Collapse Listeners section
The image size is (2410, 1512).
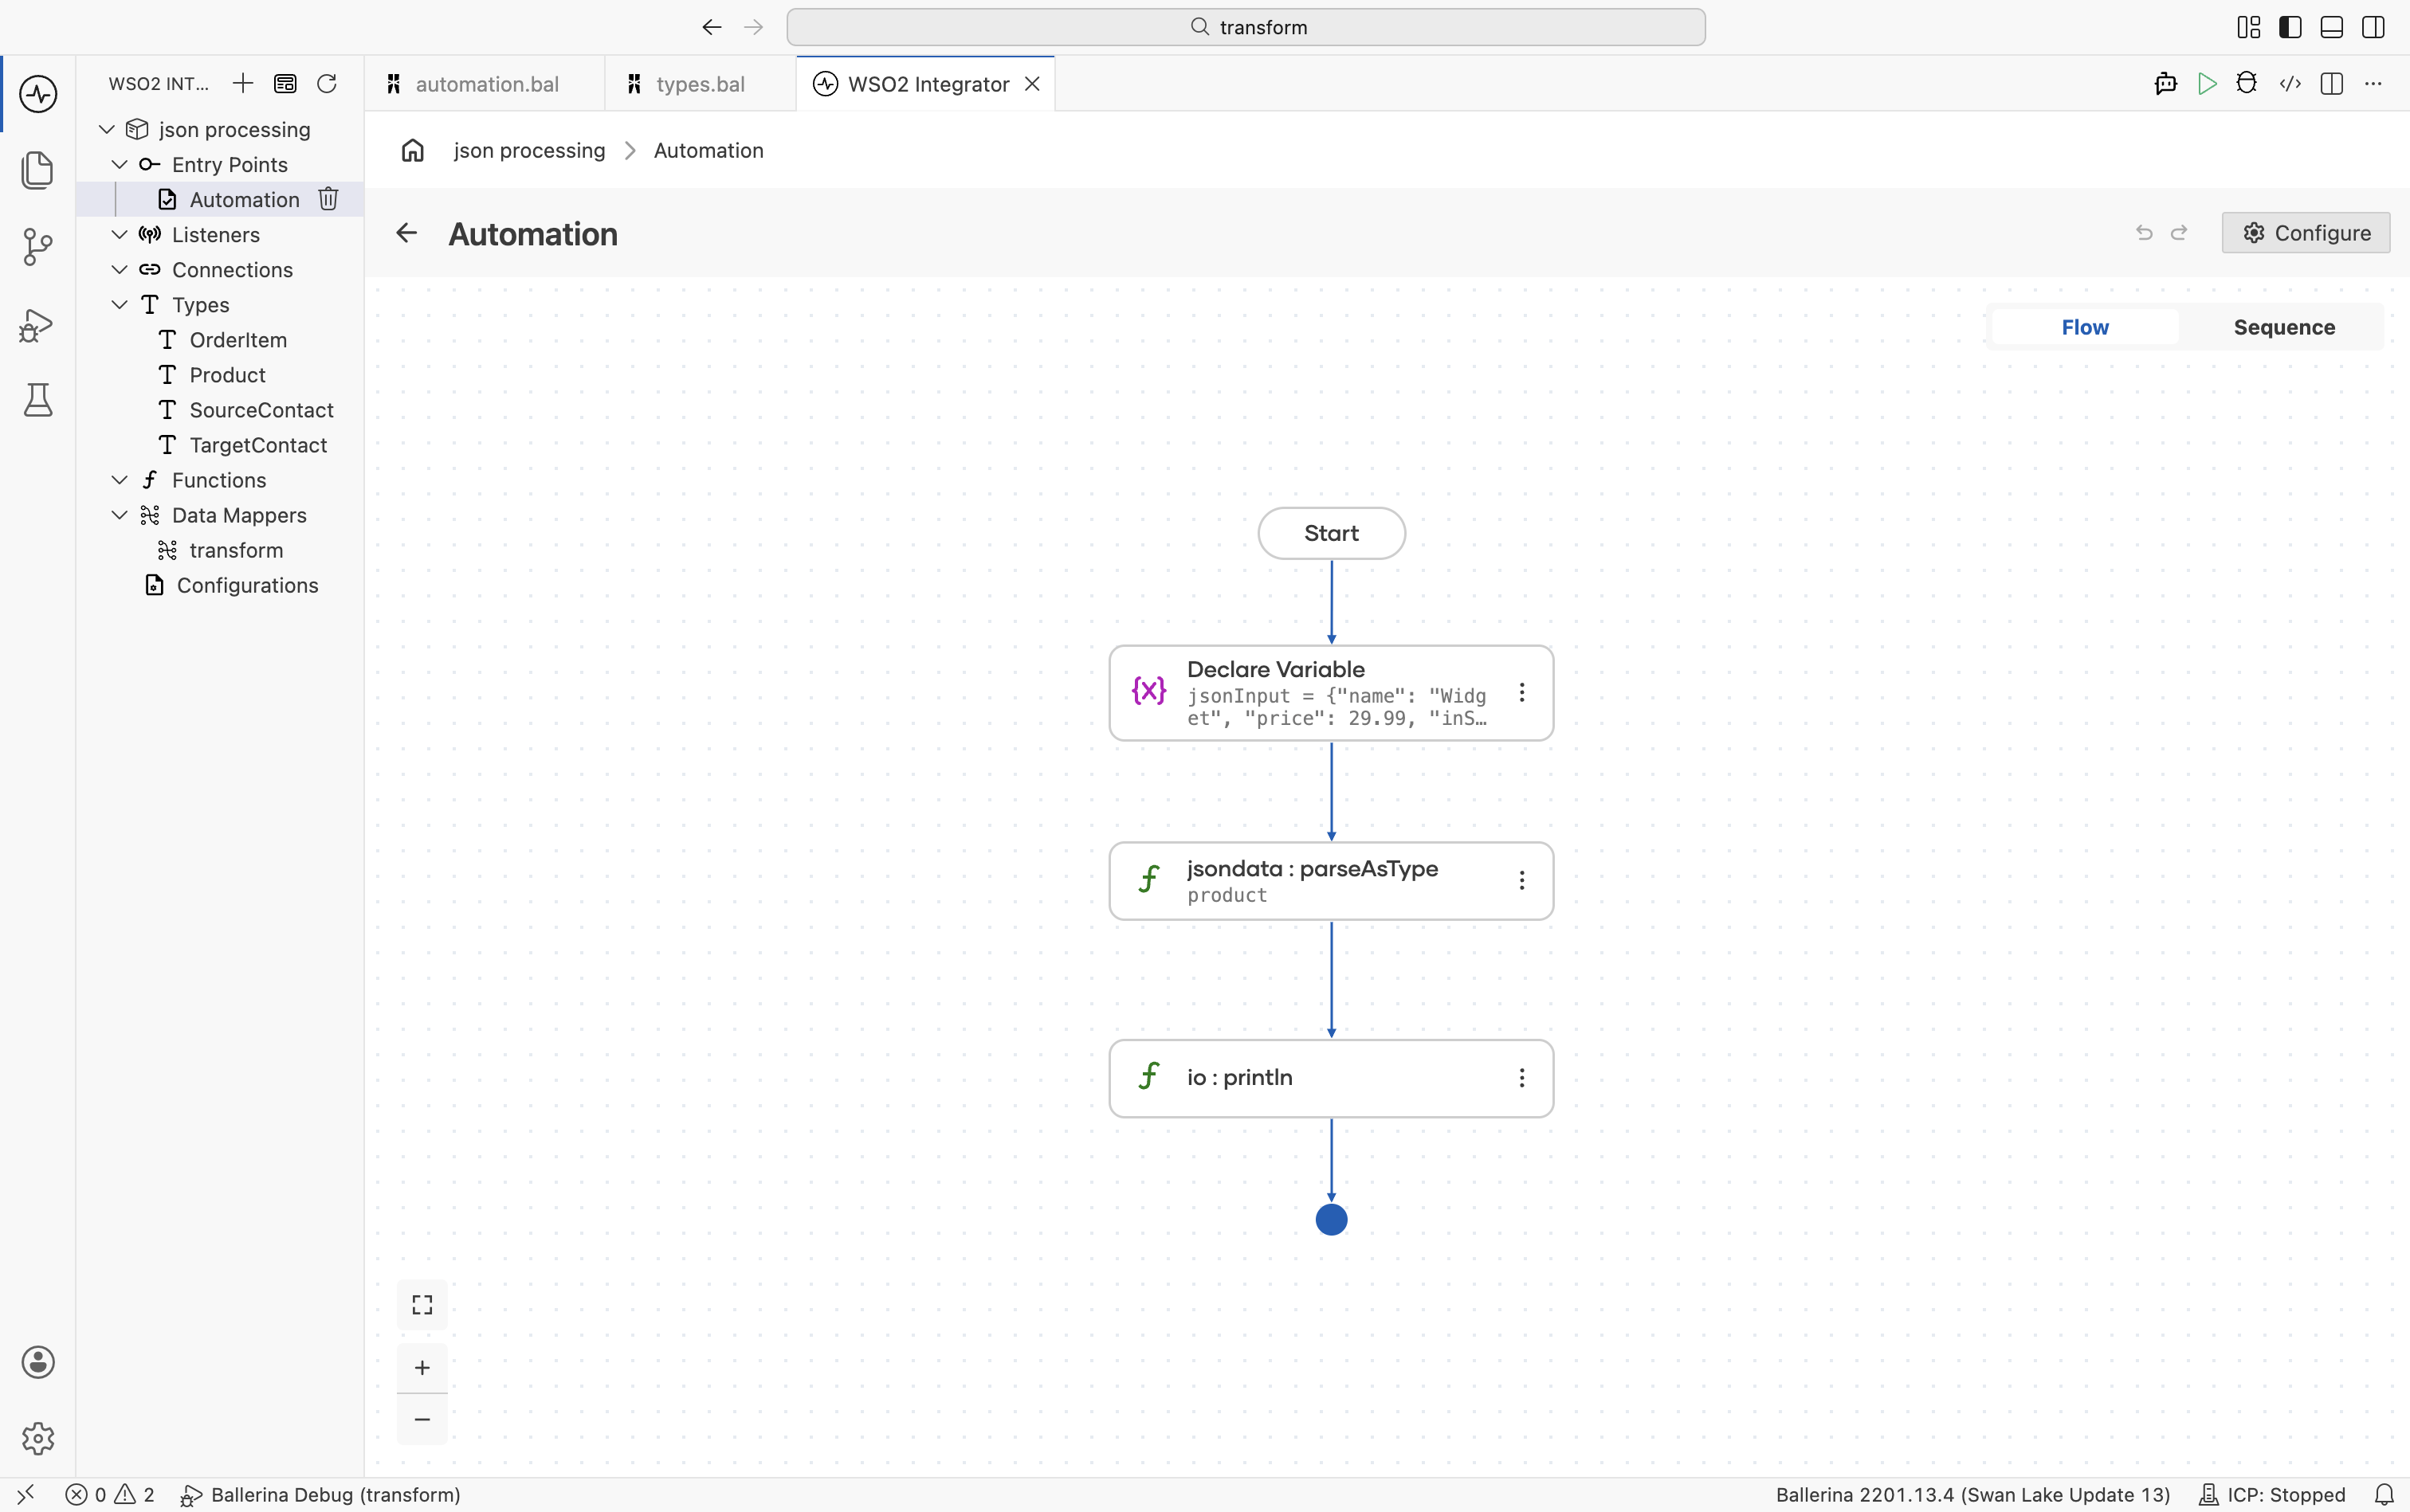coord(119,234)
